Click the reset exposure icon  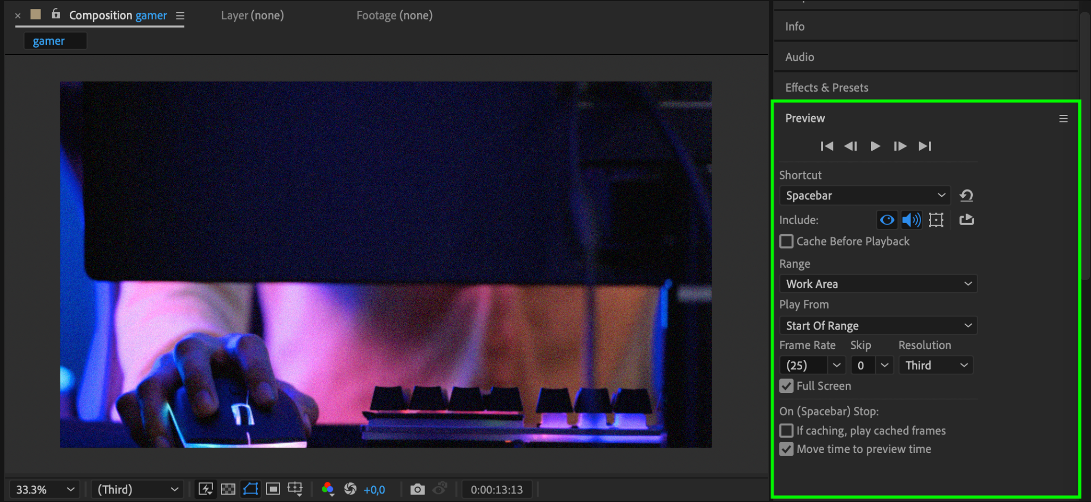tap(350, 489)
